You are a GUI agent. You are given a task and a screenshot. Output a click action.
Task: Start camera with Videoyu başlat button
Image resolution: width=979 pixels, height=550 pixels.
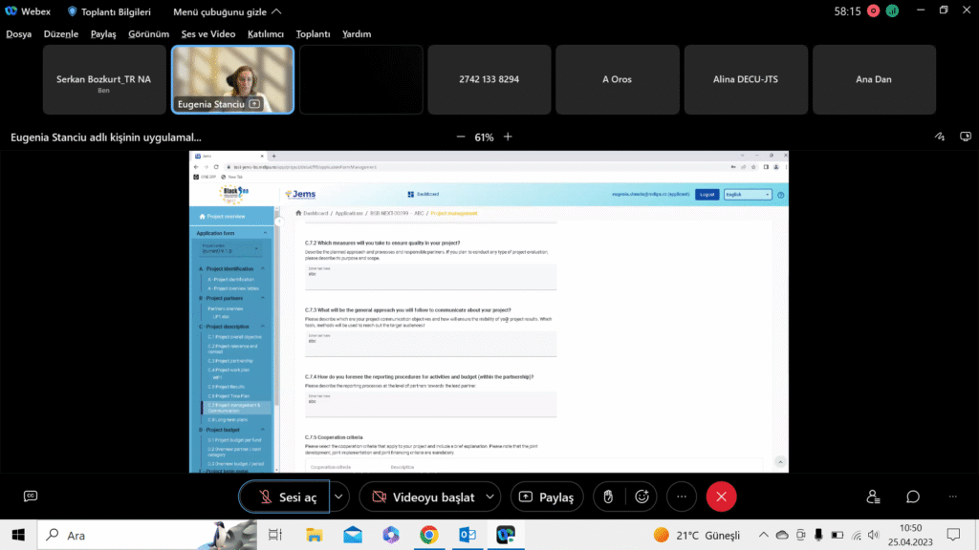[x=421, y=497]
